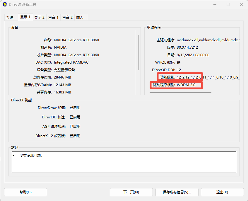Click the 功能级别 value highlighted in red
The height and width of the screenshot is (201, 248).
pos(180,77)
